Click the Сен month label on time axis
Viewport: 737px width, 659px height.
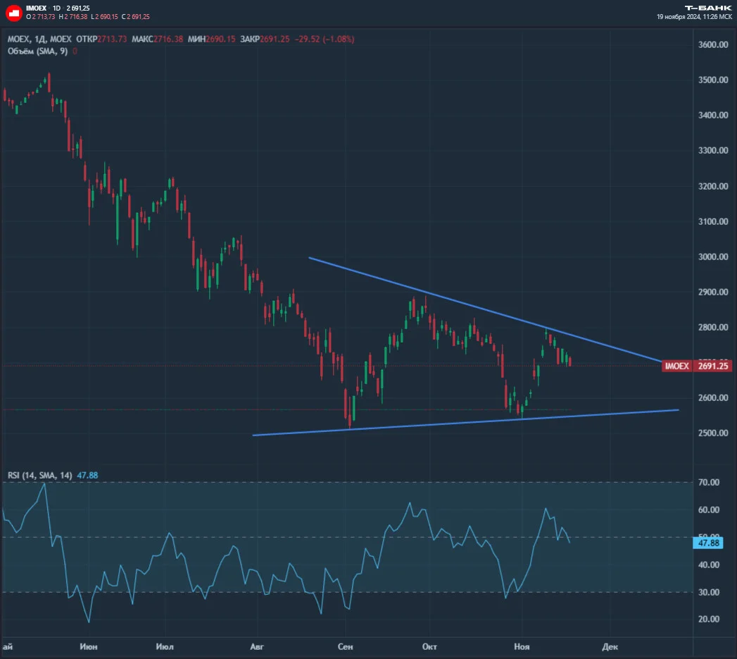tap(346, 647)
